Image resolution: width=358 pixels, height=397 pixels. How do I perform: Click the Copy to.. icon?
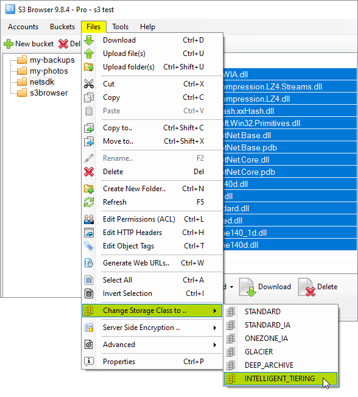[89, 128]
